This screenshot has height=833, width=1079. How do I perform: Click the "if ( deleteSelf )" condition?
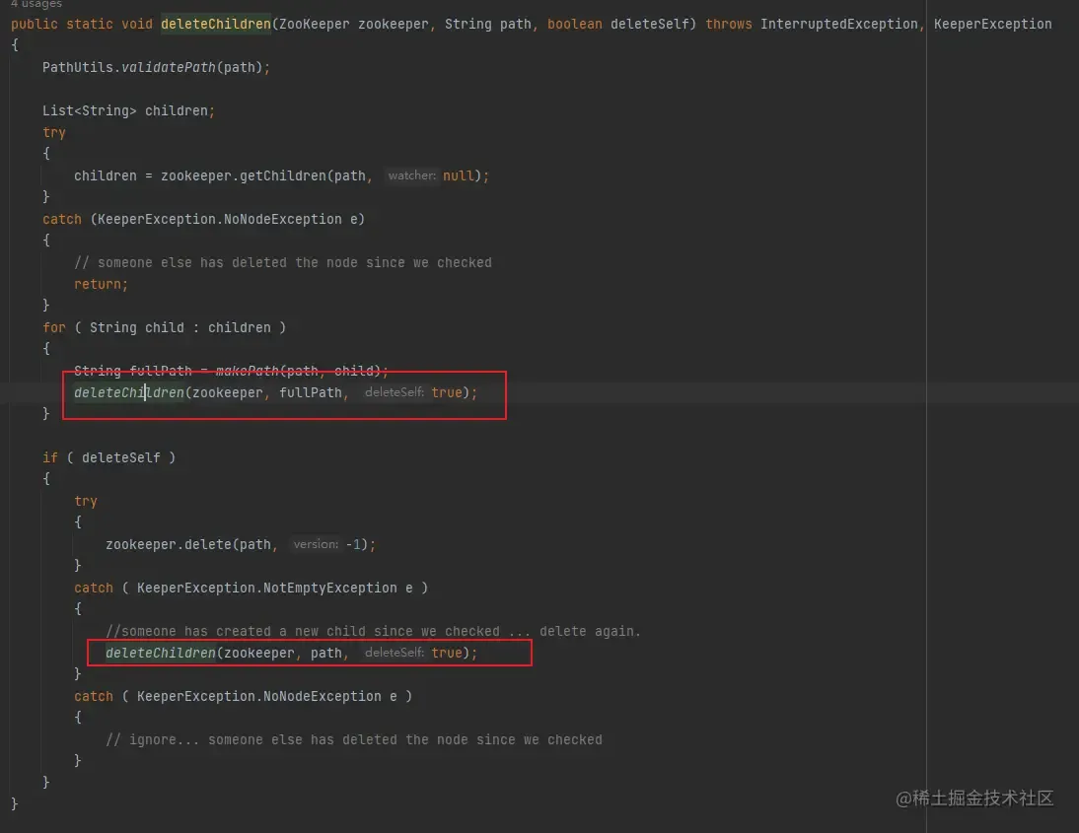tap(108, 457)
